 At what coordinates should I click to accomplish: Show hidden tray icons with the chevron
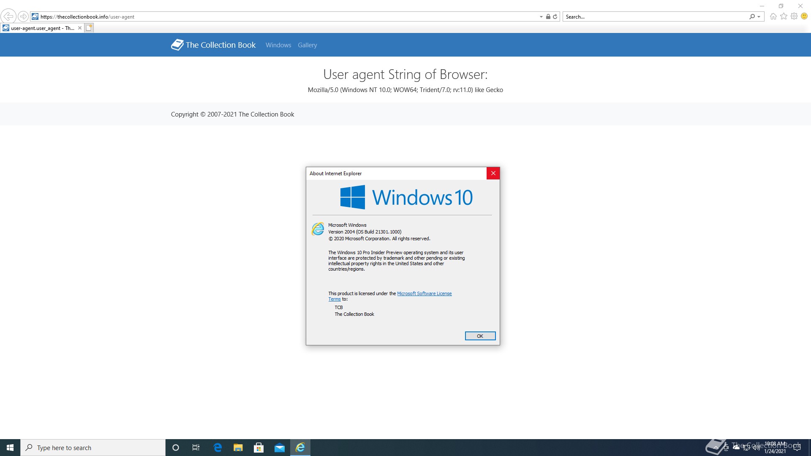(x=716, y=448)
